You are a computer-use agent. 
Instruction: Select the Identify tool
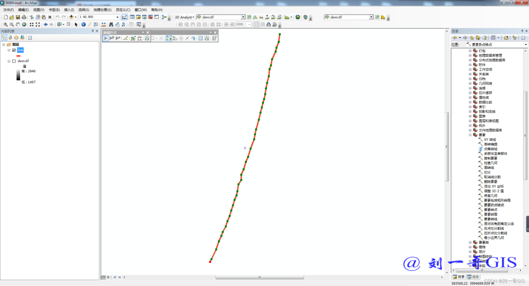83,24
